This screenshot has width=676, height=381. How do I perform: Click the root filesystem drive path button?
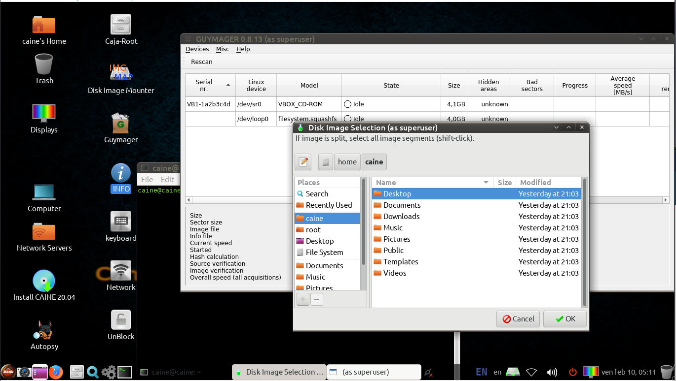[x=325, y=161]
